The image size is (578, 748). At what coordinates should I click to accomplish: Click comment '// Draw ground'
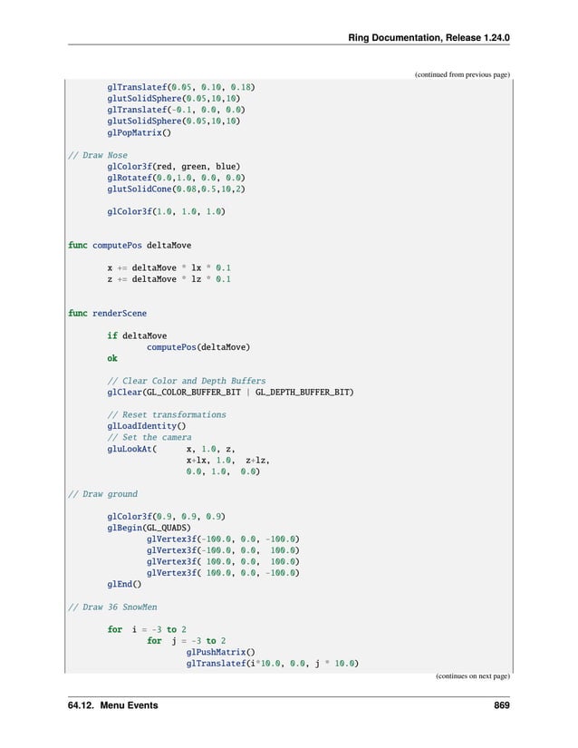point(102,494)
